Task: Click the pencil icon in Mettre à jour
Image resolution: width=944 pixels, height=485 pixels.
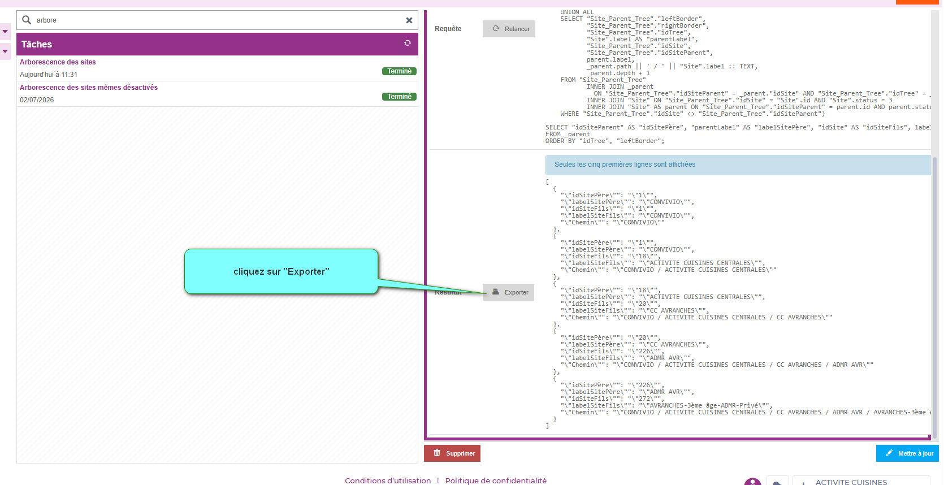Action: pos(889,453)
